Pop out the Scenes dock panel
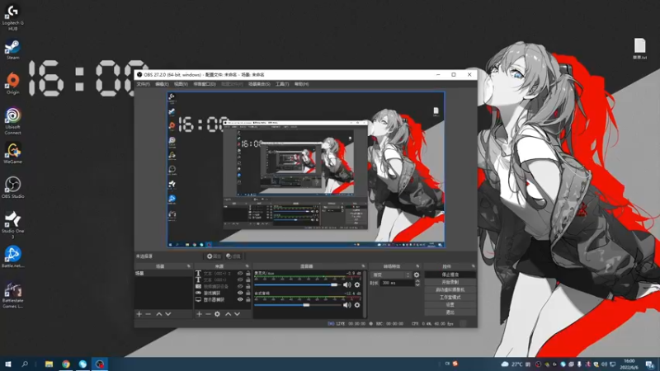The image size is (660, 371). click(189, 266)
